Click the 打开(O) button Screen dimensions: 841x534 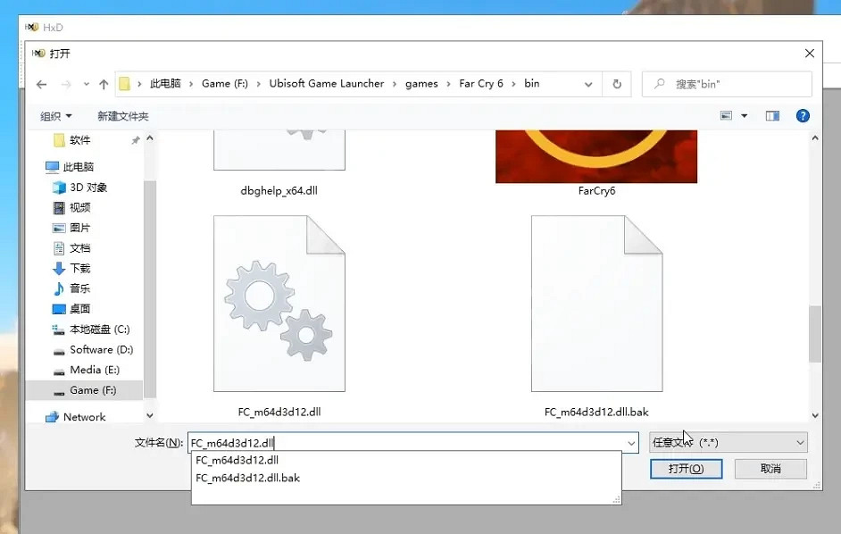tap(686, 469)
